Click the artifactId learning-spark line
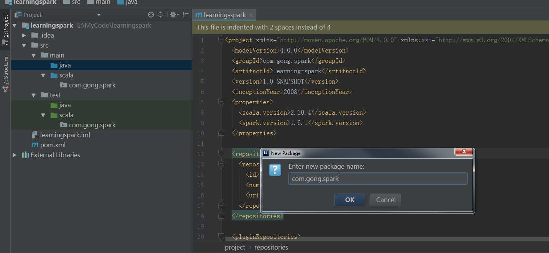Viewport: 549px width, 253px height. click(x=299, y=71)
